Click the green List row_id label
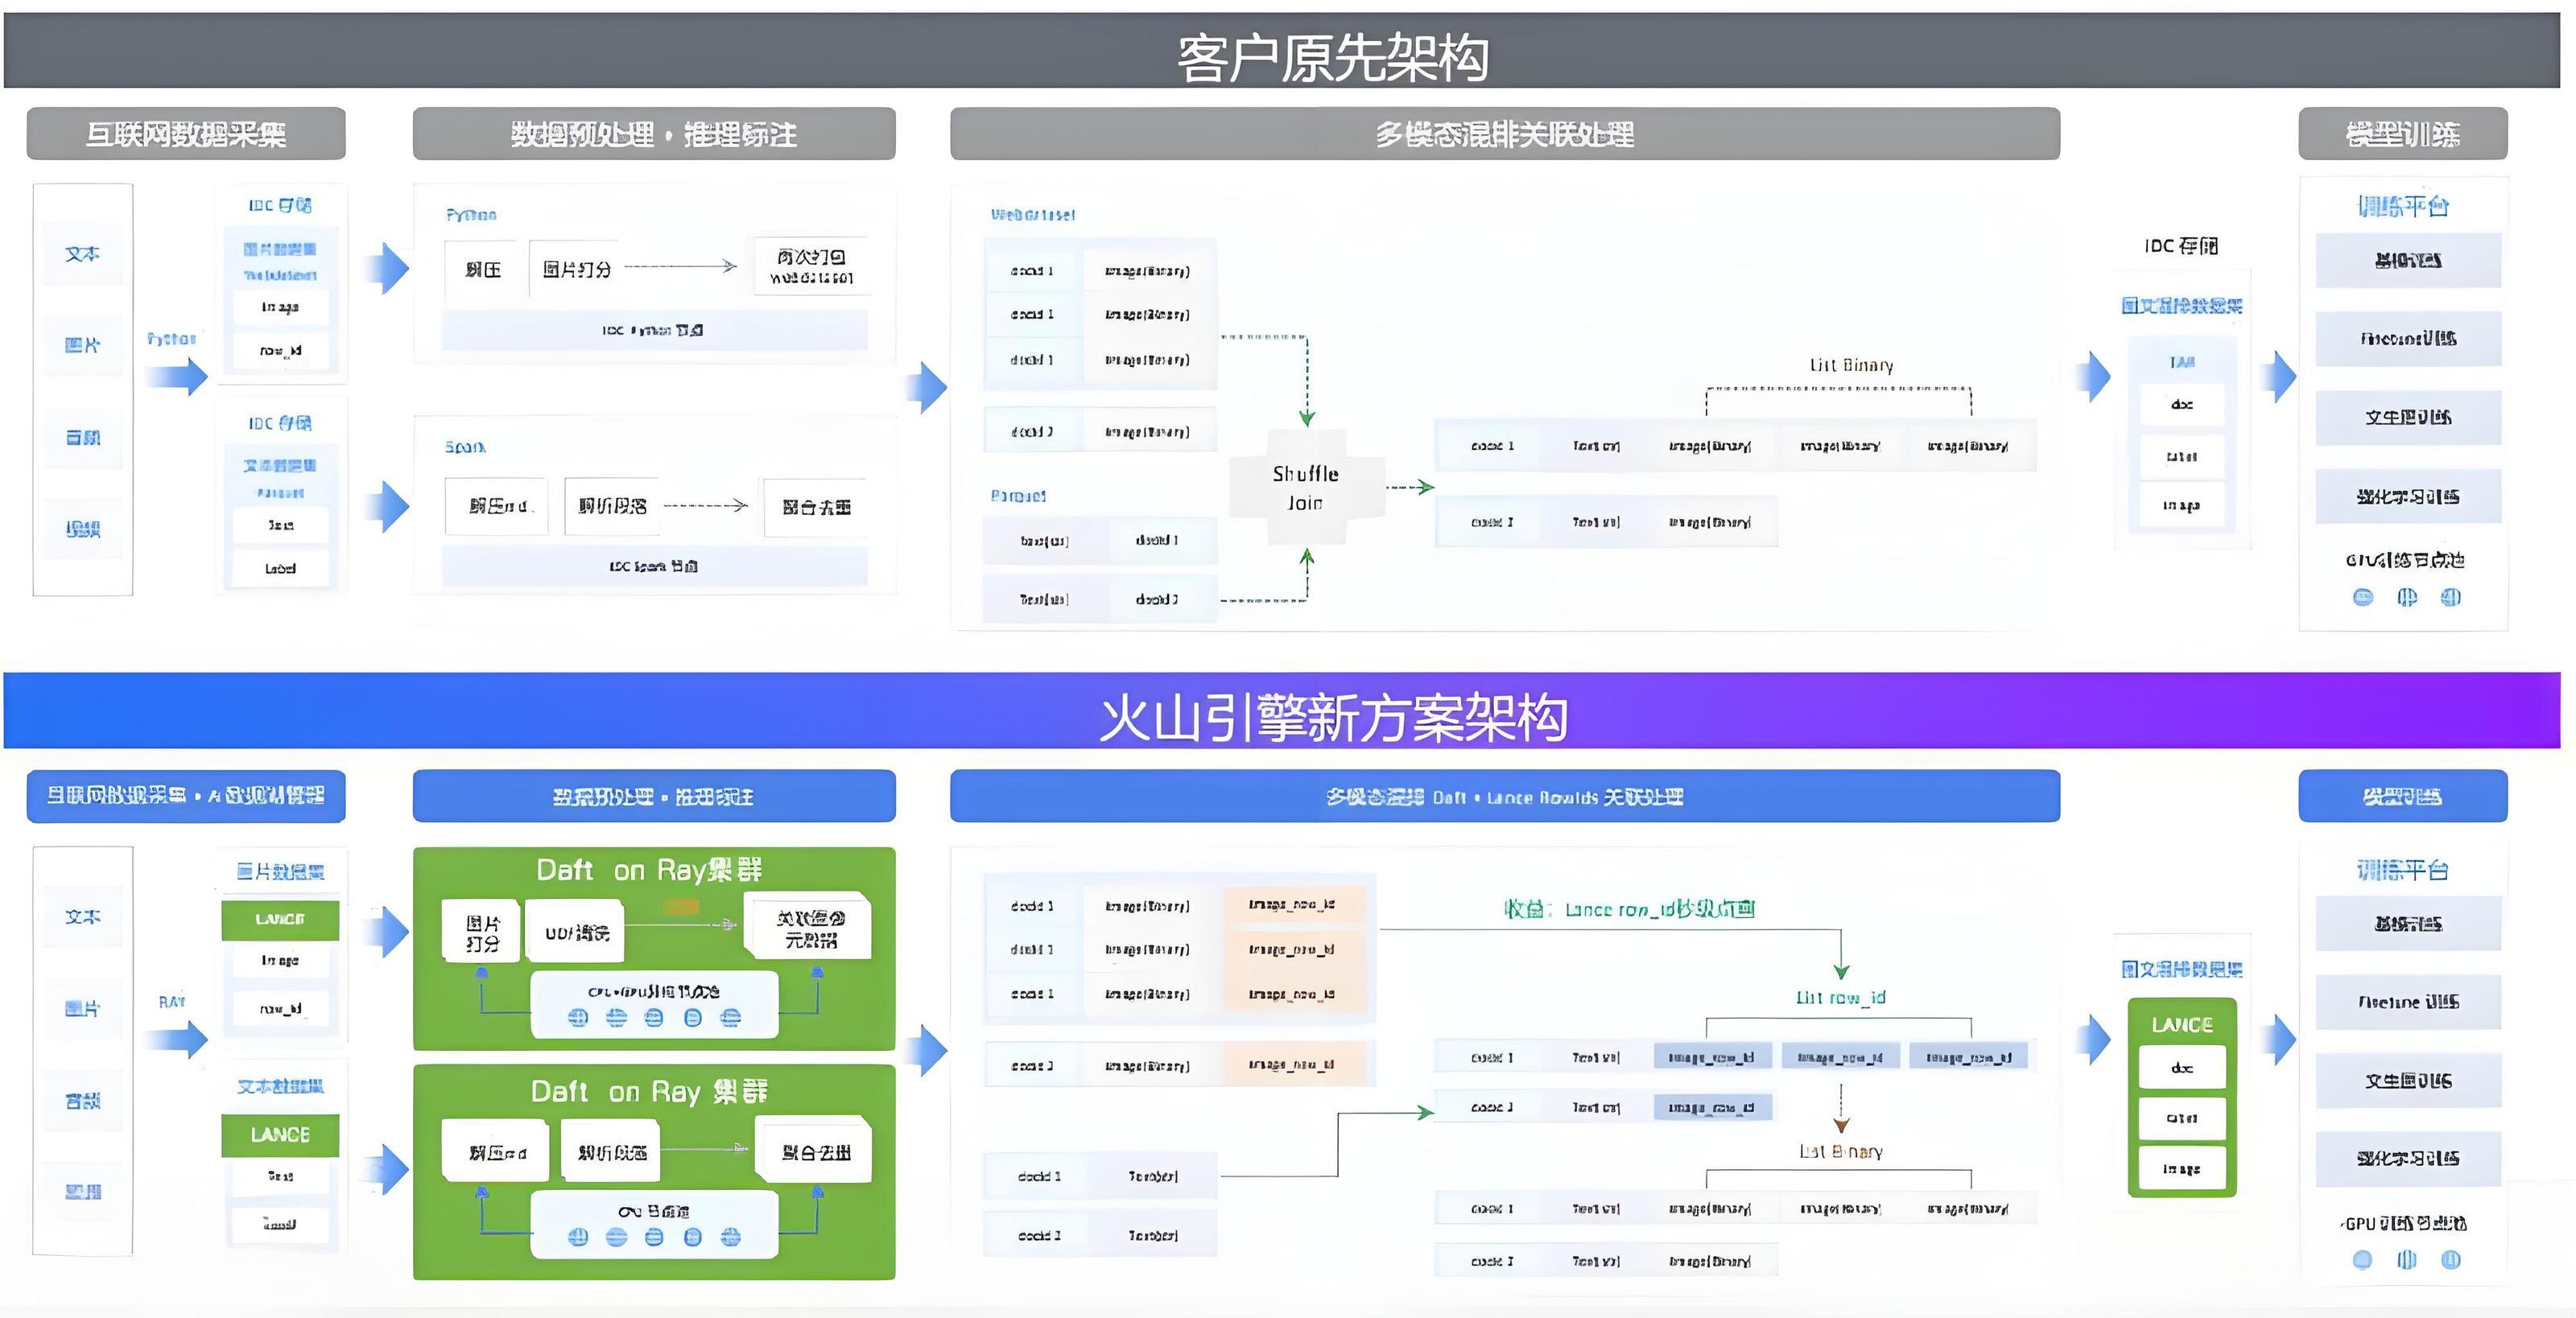 (1840, 997)
